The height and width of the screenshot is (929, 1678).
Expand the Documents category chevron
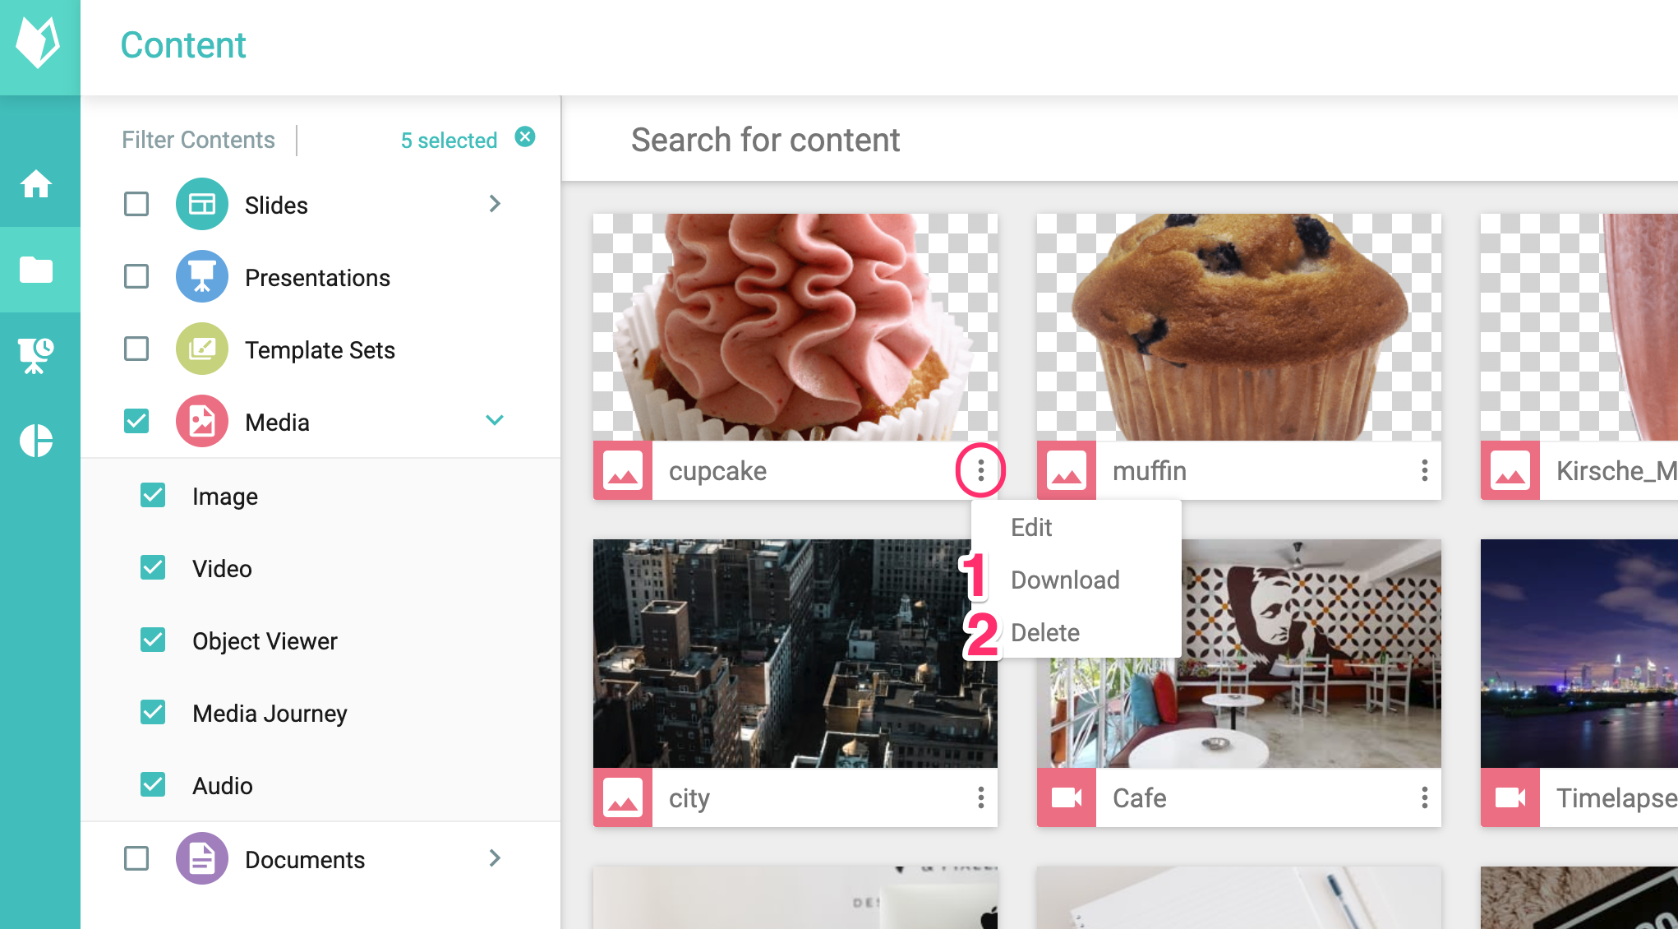point(495,858)
